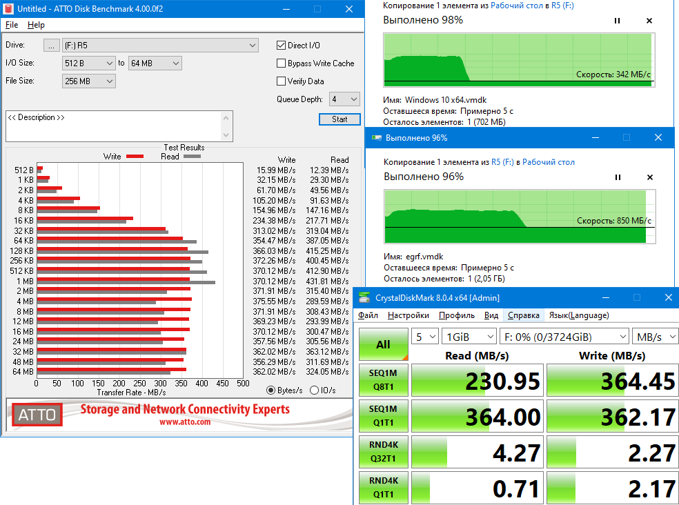Open the R5 (F:) source link in 96% copy

pos(502,162)
